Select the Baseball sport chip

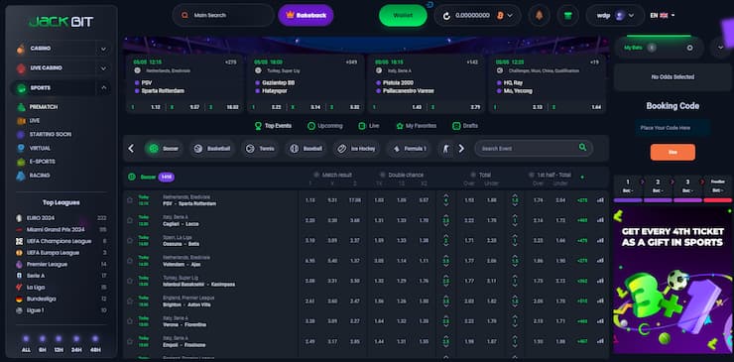click(306, 149)
